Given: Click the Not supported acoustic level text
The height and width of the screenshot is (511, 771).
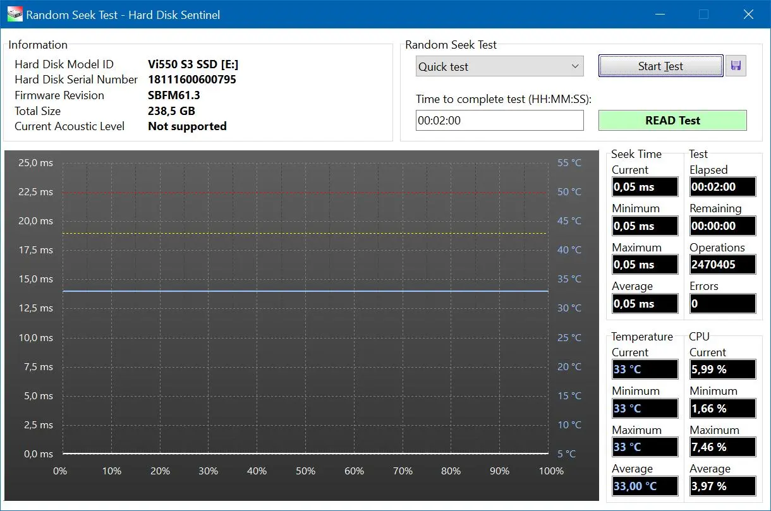Looking at the screenshot, I should pos(187,126).
